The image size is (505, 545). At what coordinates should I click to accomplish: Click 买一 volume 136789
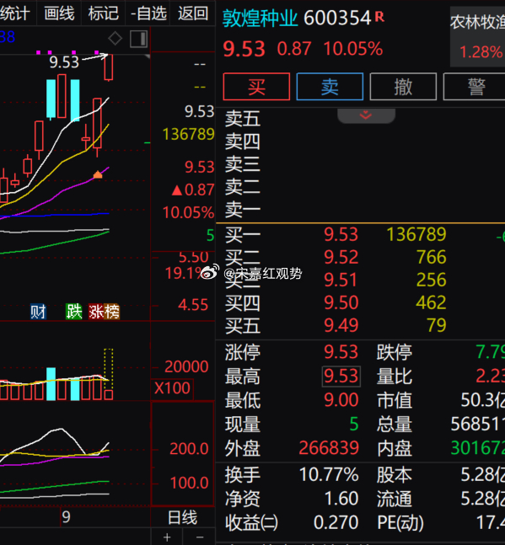coord(416,234)
